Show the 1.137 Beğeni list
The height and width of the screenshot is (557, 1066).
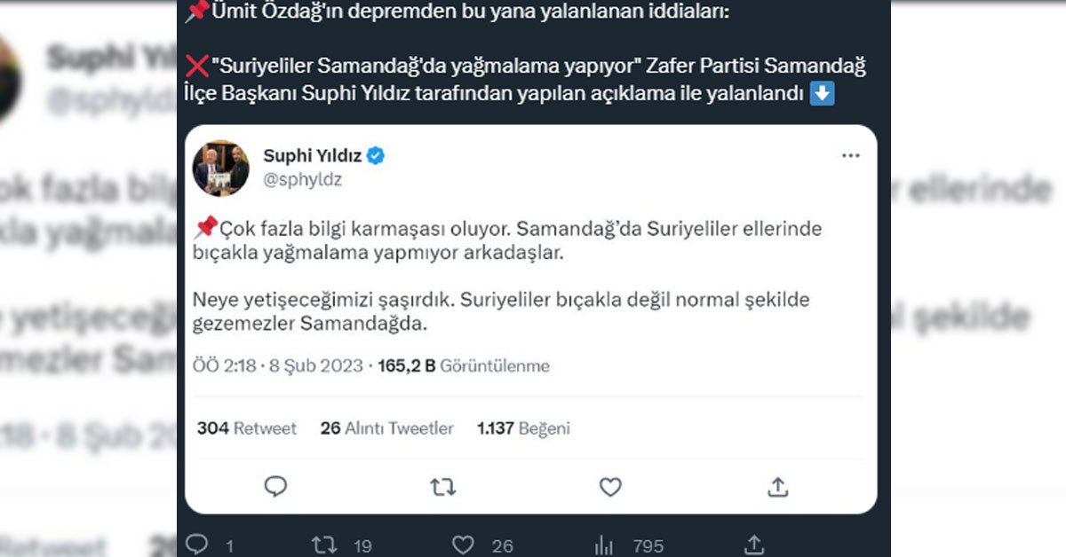(523, 428)
